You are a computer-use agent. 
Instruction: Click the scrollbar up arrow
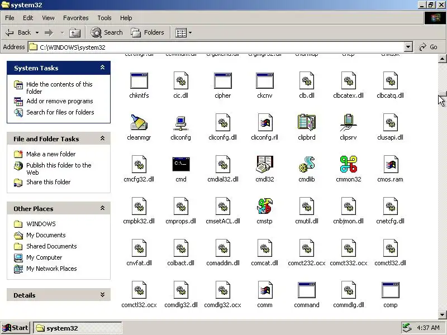(442, 59)
